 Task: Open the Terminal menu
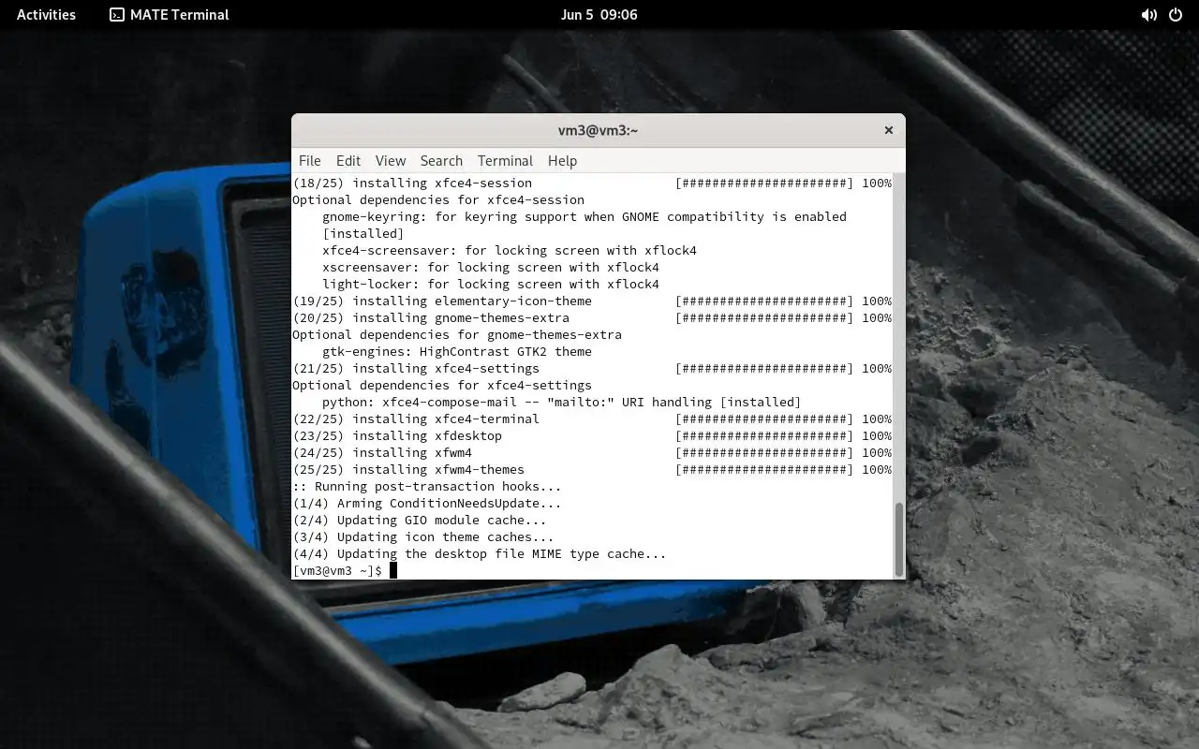click(505, 161)
